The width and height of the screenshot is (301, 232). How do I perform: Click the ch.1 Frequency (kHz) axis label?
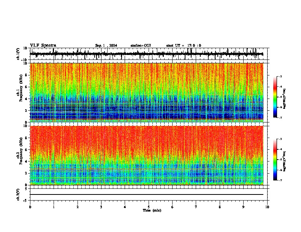[x=21, y=88]
